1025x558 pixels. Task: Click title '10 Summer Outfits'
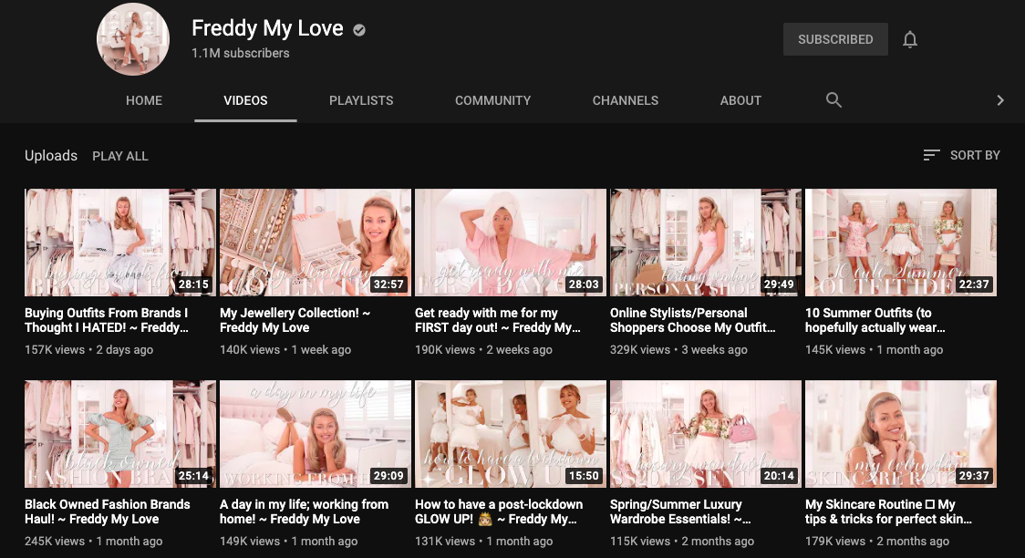[x=875, y=320]
